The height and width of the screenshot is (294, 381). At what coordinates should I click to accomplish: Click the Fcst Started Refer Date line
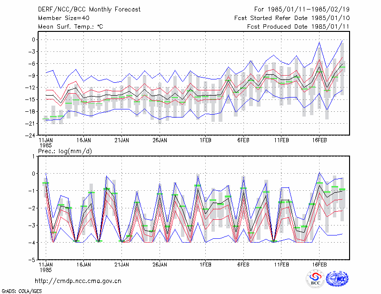pos(292,18)
